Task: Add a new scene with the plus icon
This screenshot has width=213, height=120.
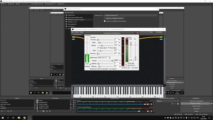Action: tap(2, 111)
